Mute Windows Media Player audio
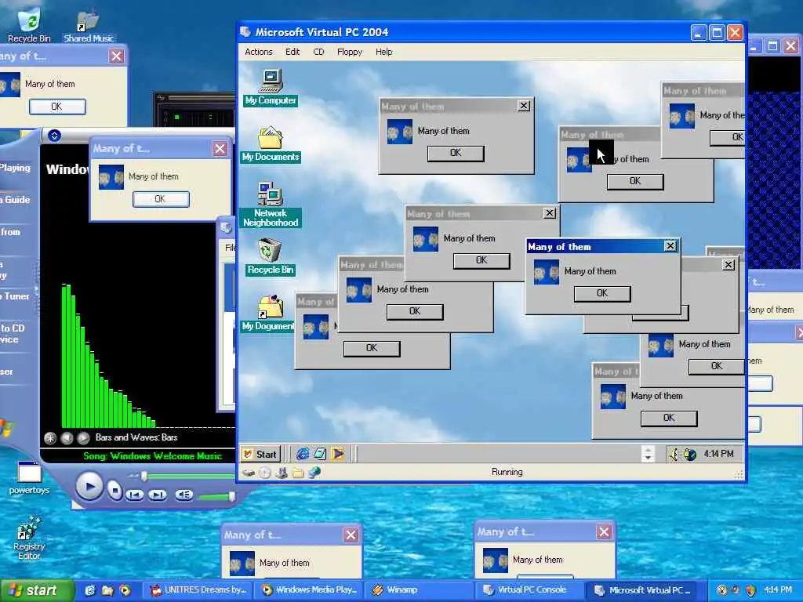This screenshot has height=602, width=803. 183,495
